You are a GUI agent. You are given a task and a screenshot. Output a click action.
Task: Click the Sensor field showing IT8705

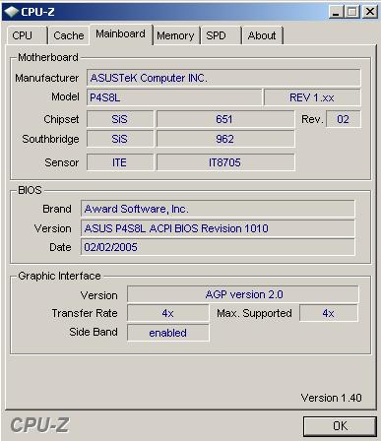point(225,162)
